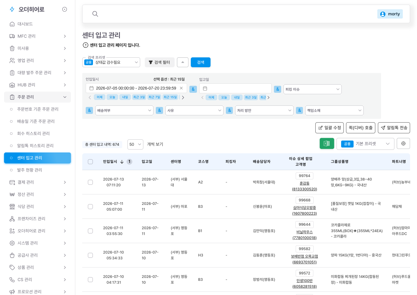Screen dimensions: 417x295
Task: Check the row for 박희창(서울대)
Action: point(90,182)
